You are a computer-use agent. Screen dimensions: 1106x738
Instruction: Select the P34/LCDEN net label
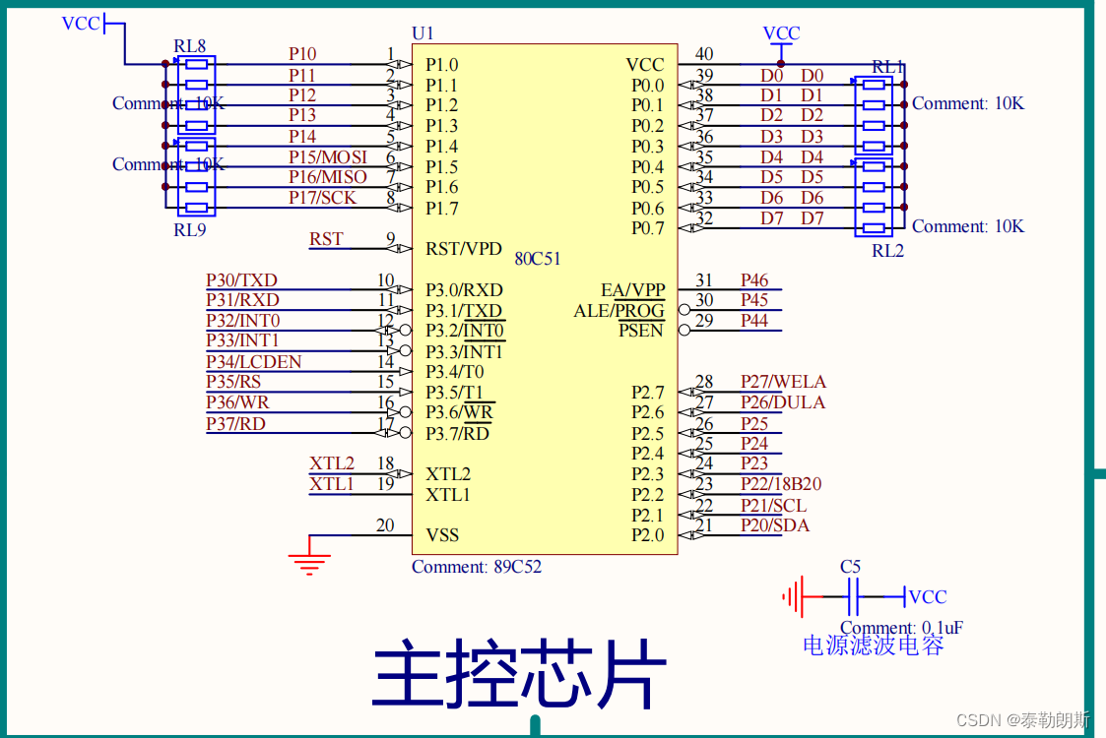tap(254, 361)
